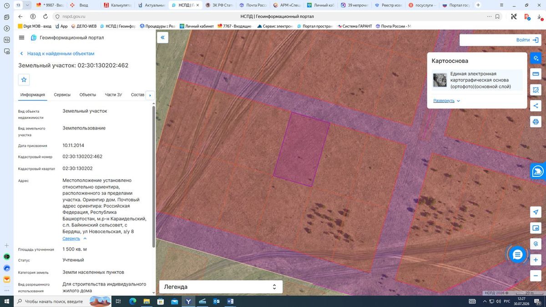The height and width of the screenshot is (307, 546).
Task: Click the РУС language indicator in system tray
Action: pyautogui.click(x=506, y=301)
